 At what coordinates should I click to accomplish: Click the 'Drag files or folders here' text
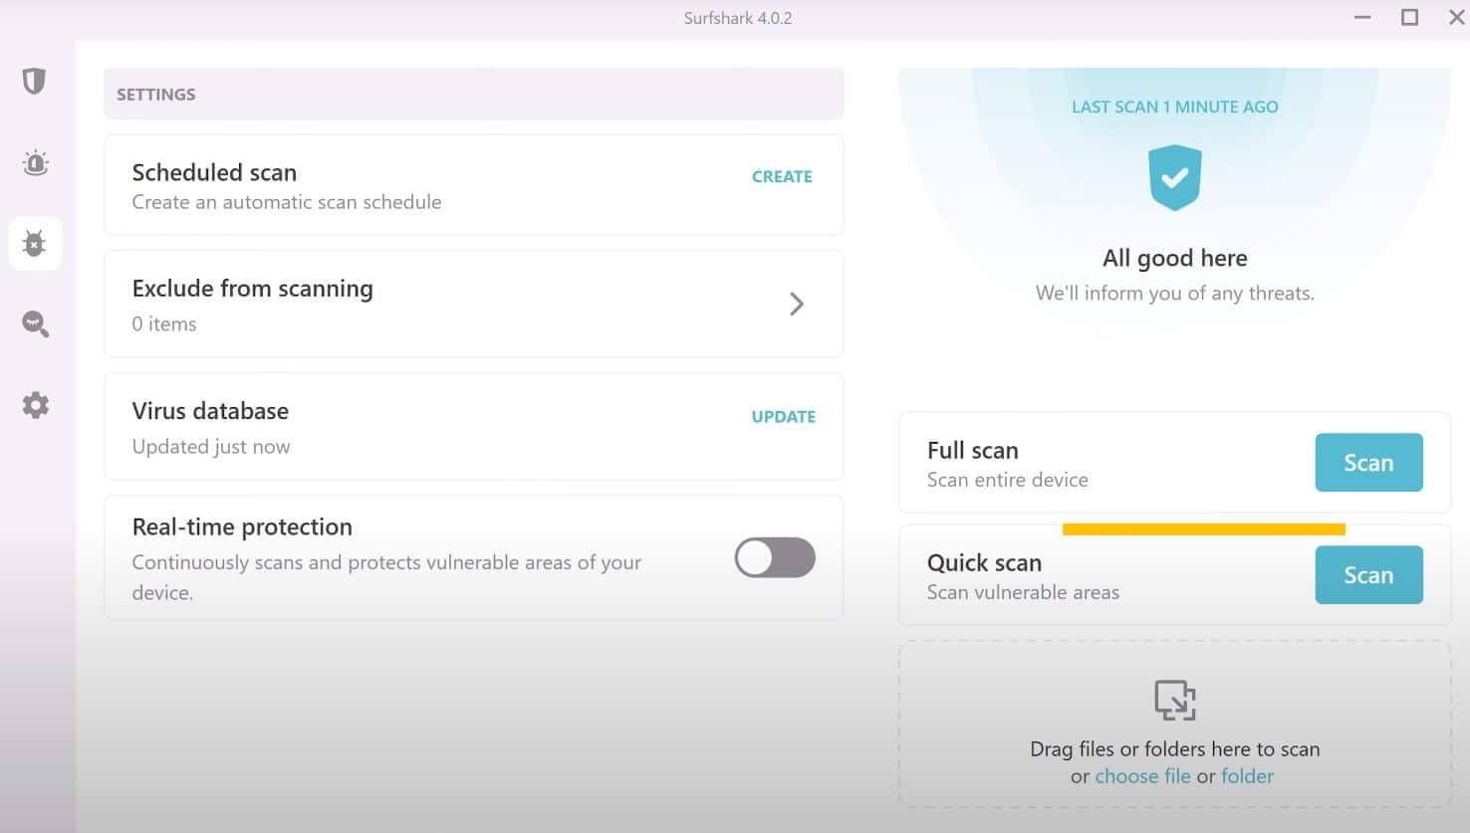coord(1175,748)
